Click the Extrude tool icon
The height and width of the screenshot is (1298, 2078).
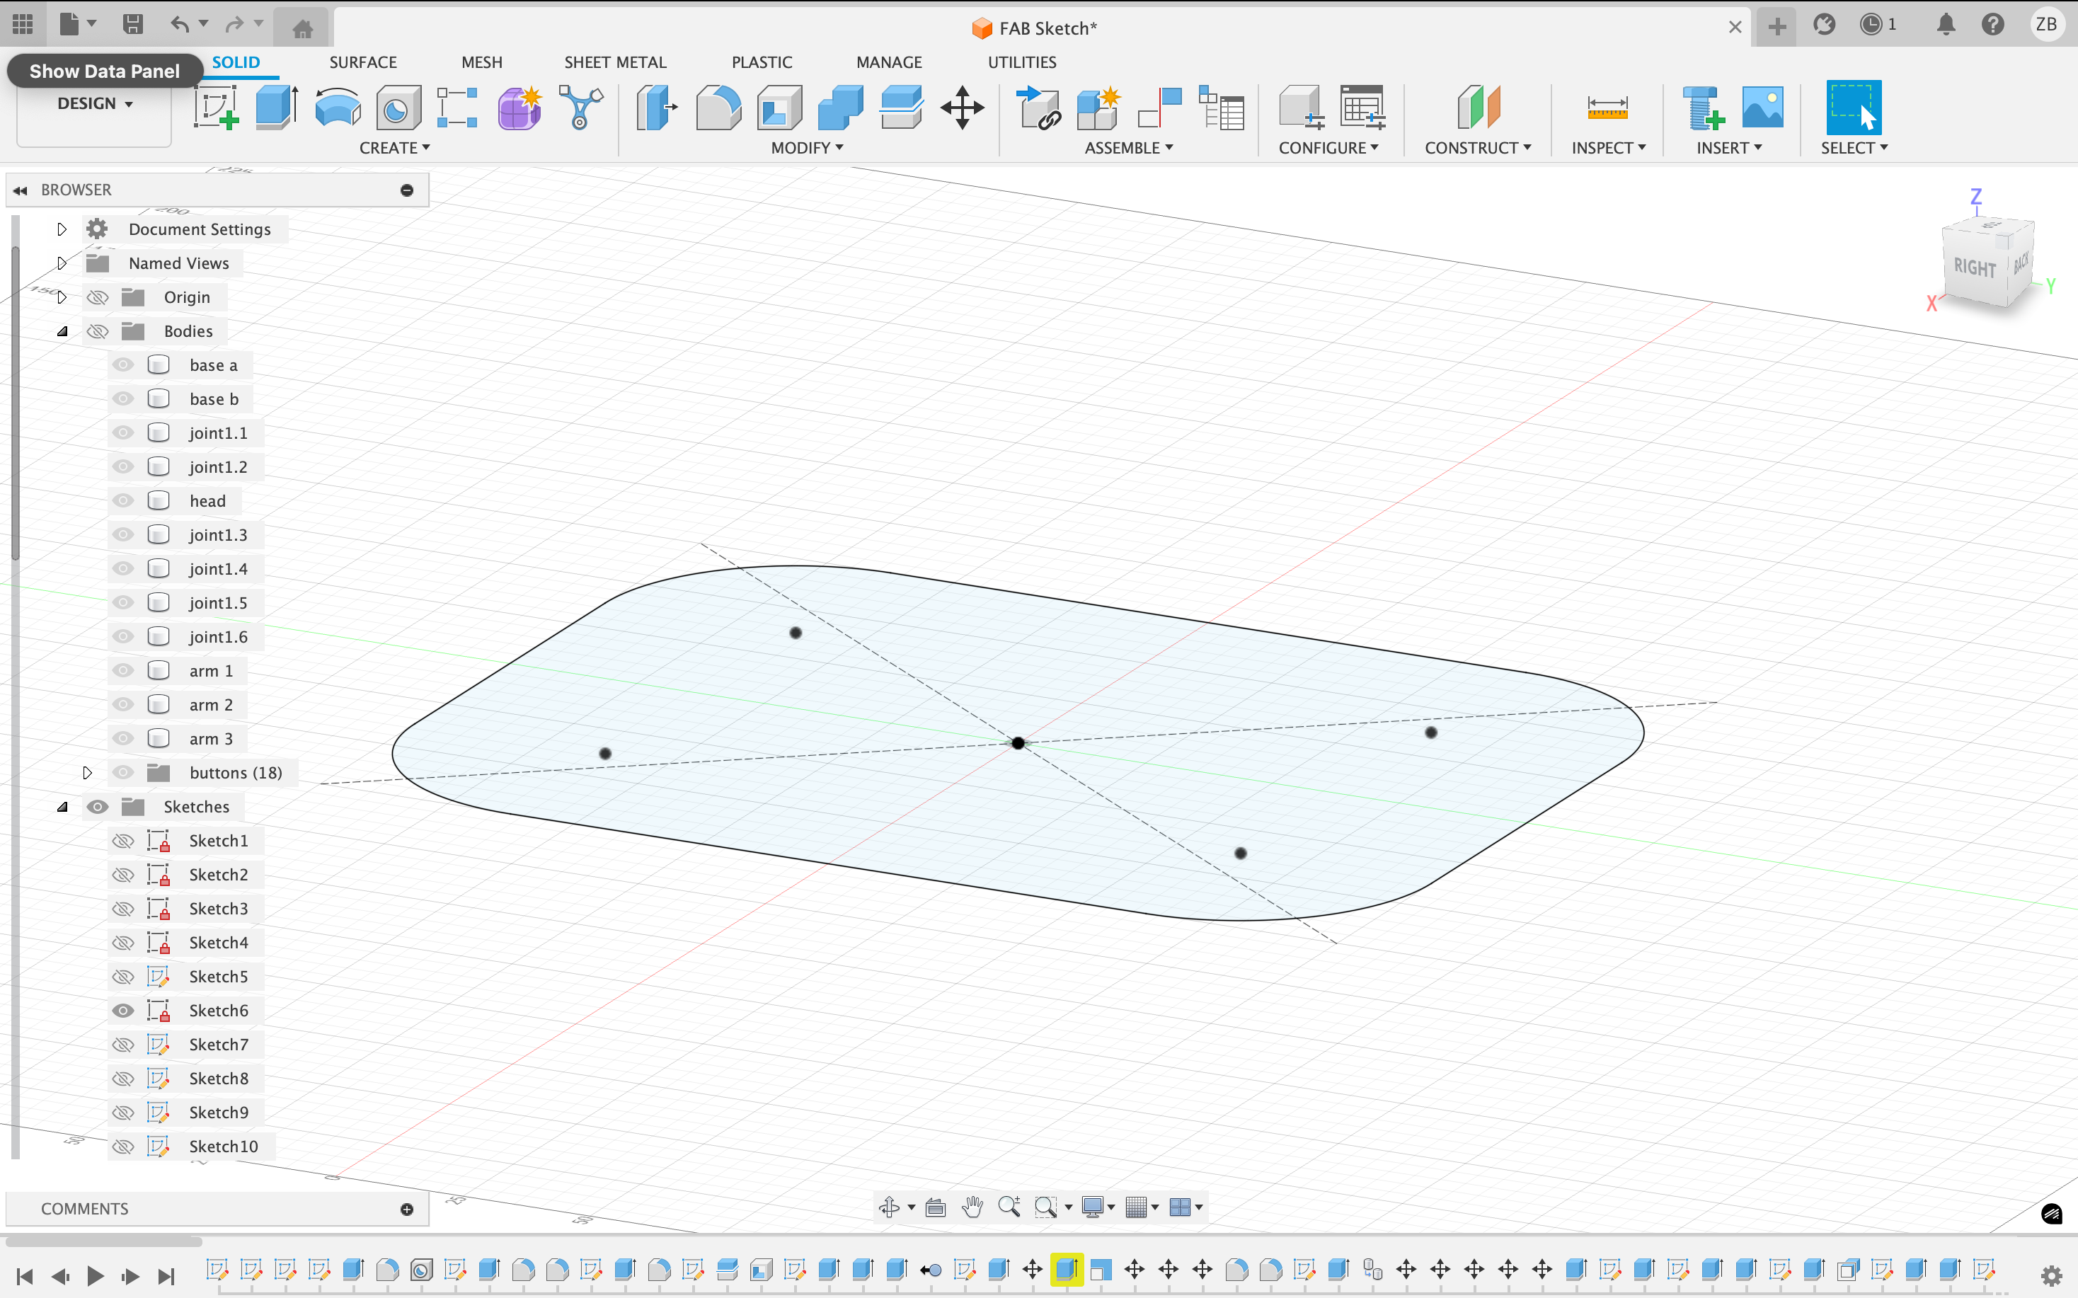pyautogui.click(x=276, y=108)
